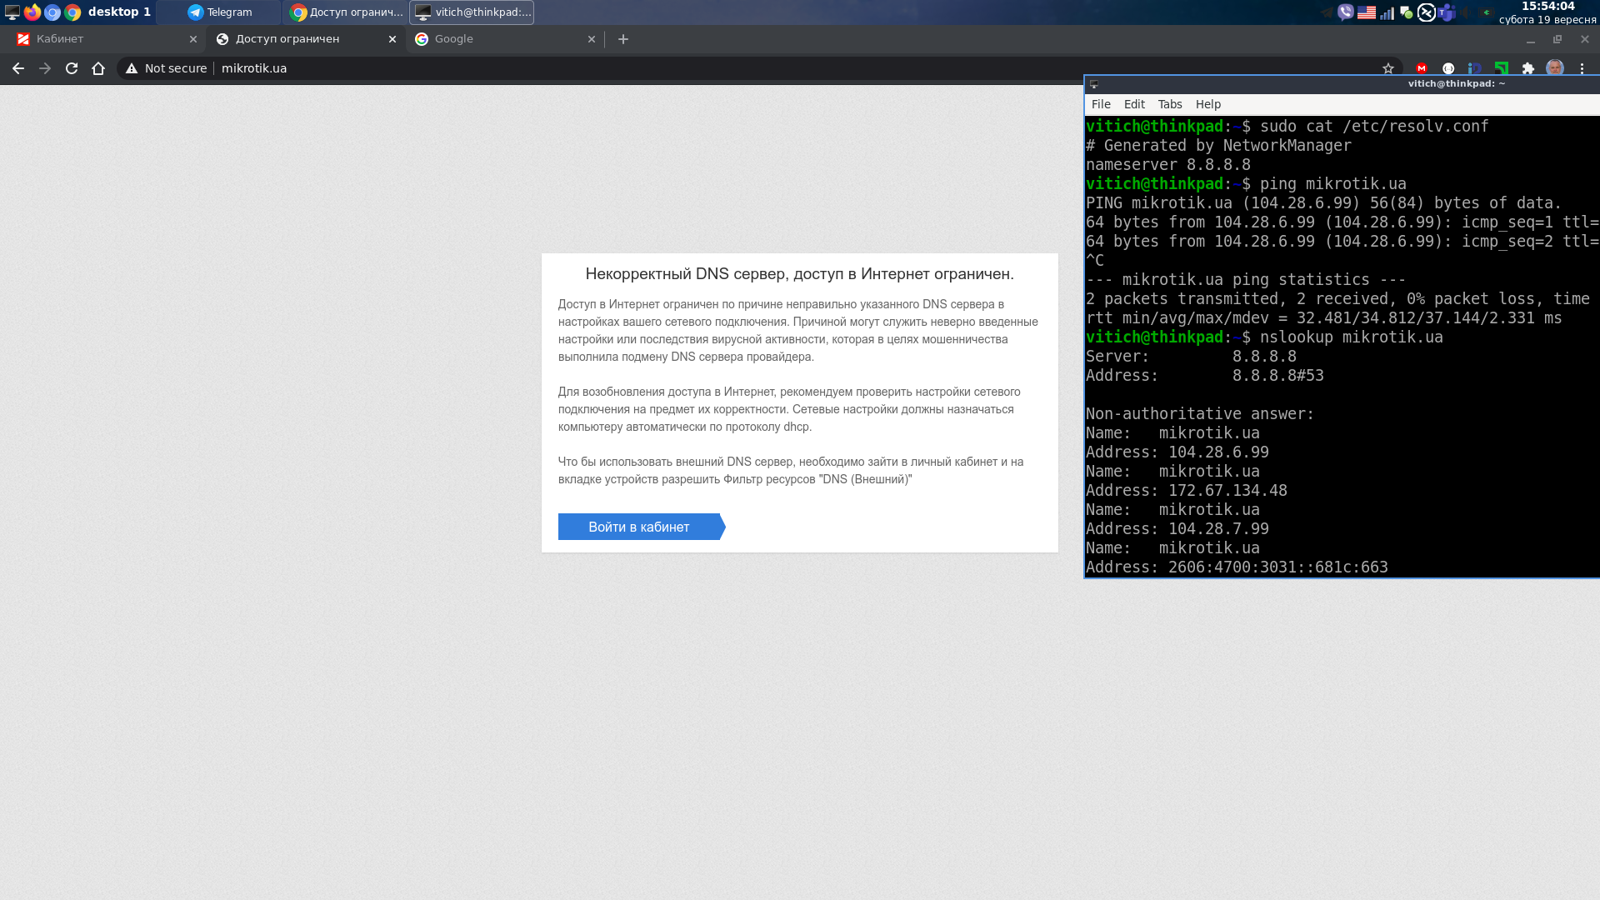The width and height of the screenshot is (1600, 900).
Task: Reload the mikrotik.ua page
Action: point(72,68)
